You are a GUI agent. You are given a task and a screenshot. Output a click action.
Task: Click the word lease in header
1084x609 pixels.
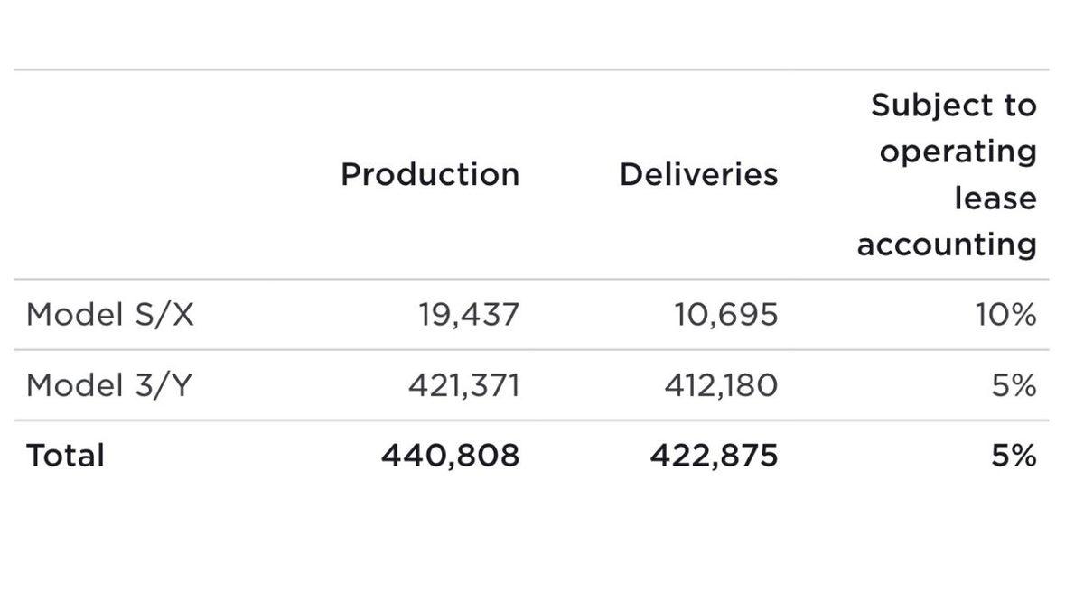pos(995,198)
